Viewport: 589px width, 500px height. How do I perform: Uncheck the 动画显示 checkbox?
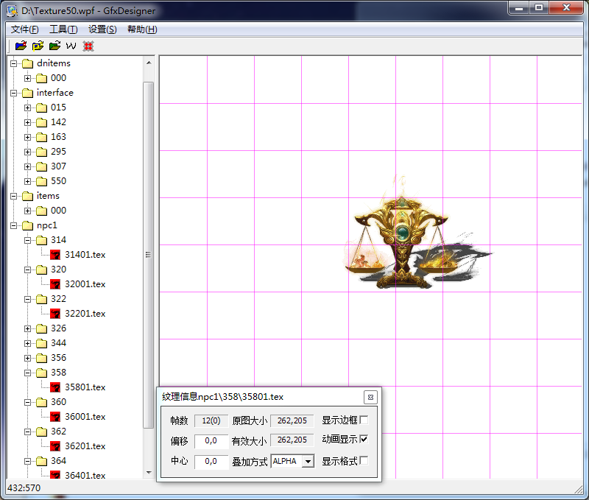tap(364, 439)
